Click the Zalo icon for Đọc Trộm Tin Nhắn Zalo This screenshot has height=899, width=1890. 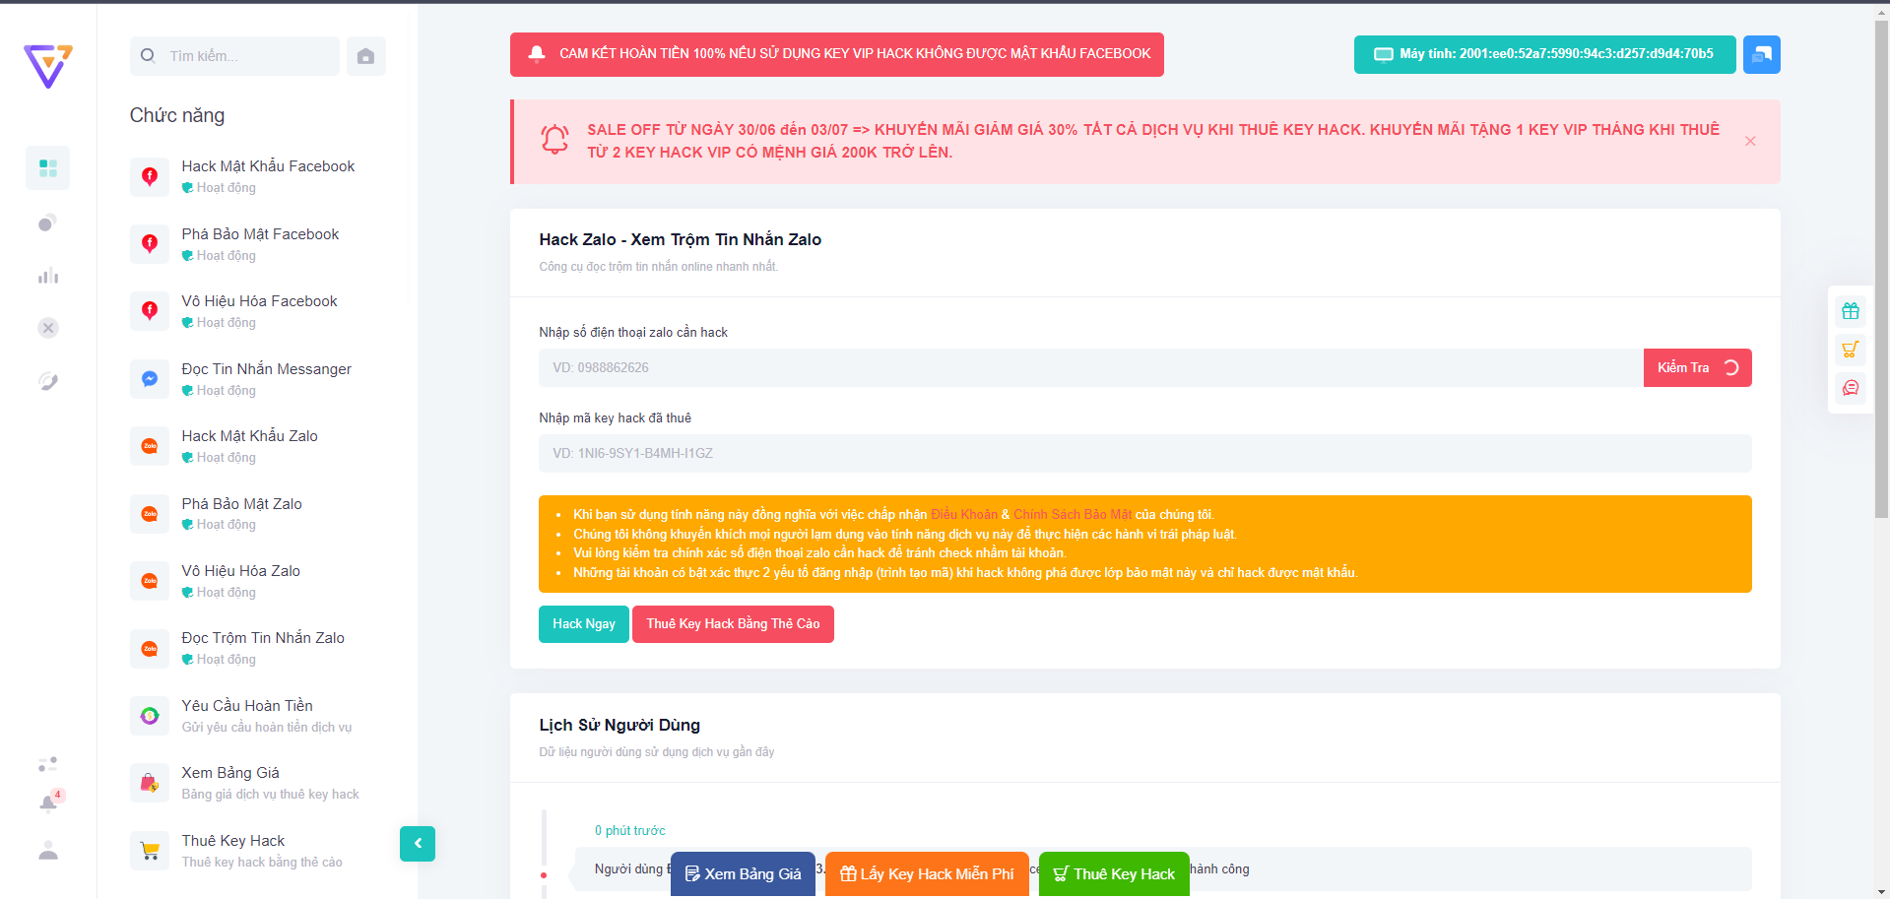(x=150, y=648)
